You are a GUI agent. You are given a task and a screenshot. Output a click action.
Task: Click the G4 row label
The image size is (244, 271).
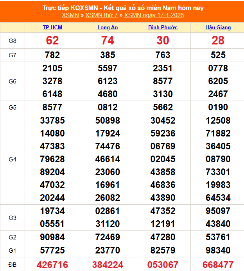pos(13,159)
